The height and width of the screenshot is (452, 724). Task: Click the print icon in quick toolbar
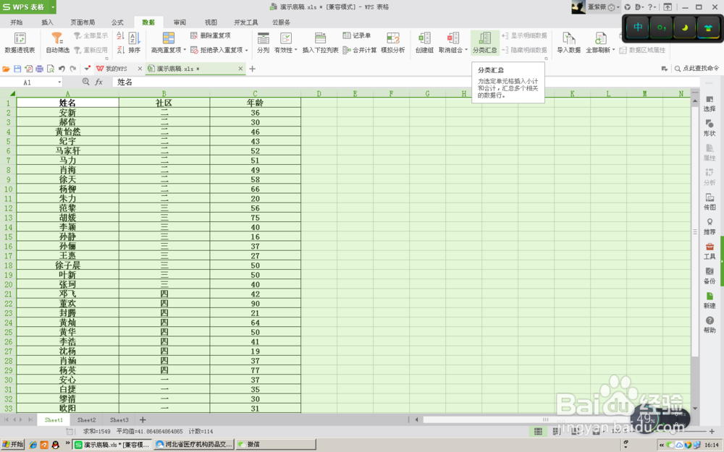(39, 69)
